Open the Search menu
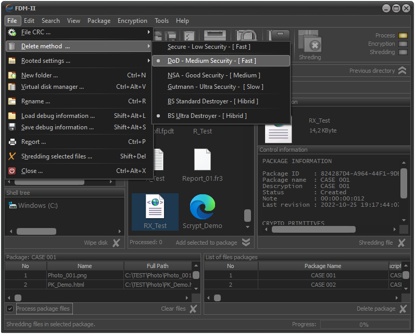 pos(51,21)
